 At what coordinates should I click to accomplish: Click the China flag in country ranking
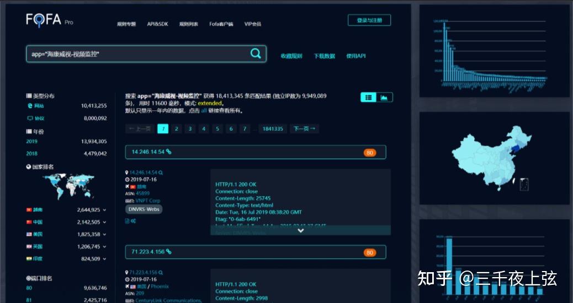coord(29,222)
